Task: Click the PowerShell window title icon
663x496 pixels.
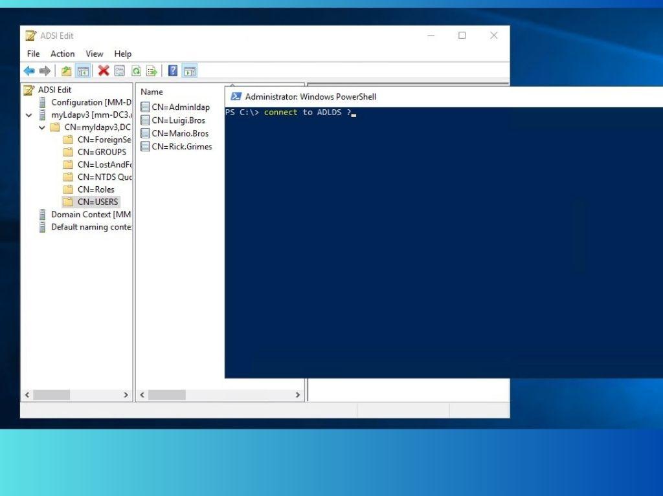Action: click(236, 96)
